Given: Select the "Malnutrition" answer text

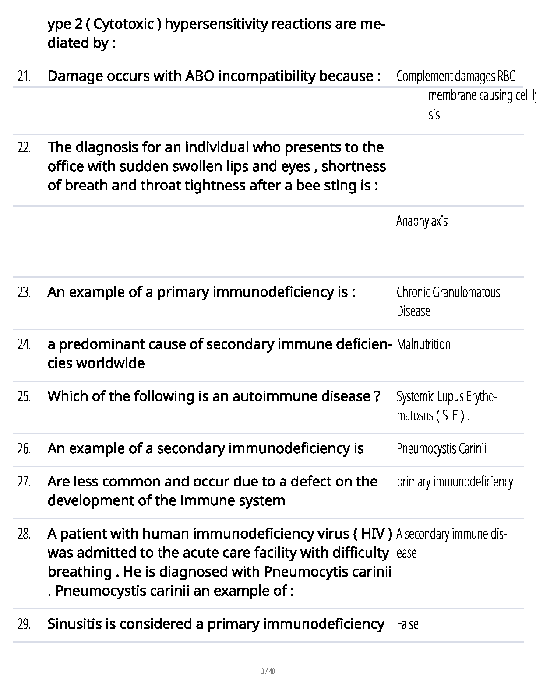Looking at the screenshot, I should click(423, 344).
